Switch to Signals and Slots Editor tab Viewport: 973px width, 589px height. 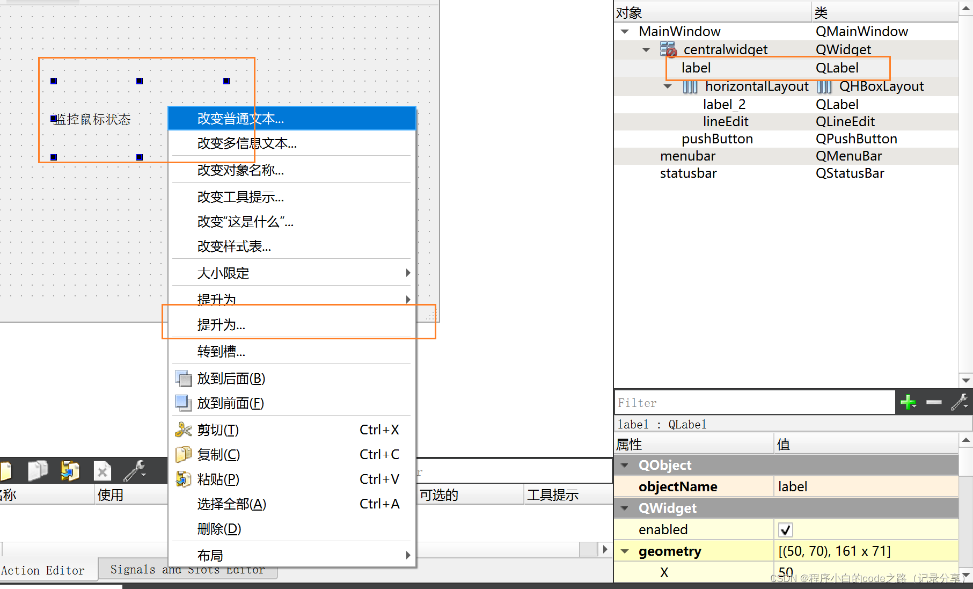point(188,570)
